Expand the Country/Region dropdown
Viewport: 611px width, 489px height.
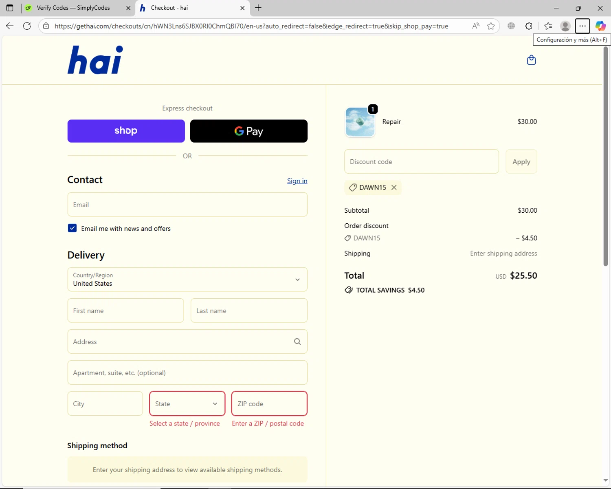tap(187, 280)
